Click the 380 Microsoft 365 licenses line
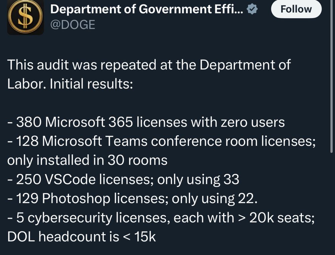The width and height of the screenshot is (335, 255). click(x=146, y=122)
